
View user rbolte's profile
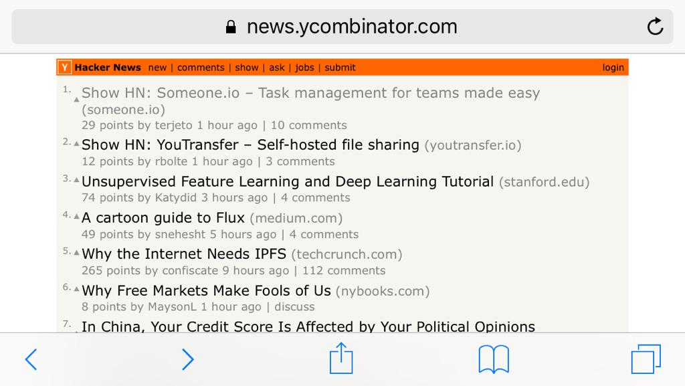click(x=171, y=162)
